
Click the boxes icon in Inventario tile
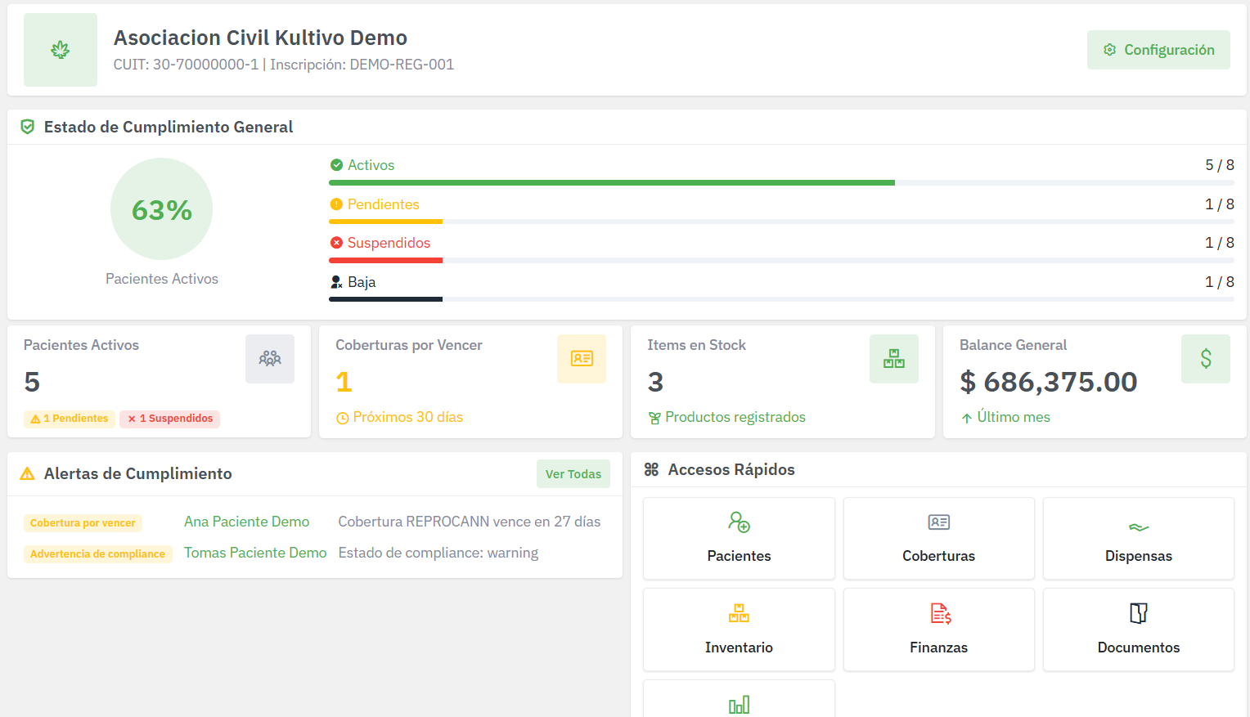click(739, 613)
